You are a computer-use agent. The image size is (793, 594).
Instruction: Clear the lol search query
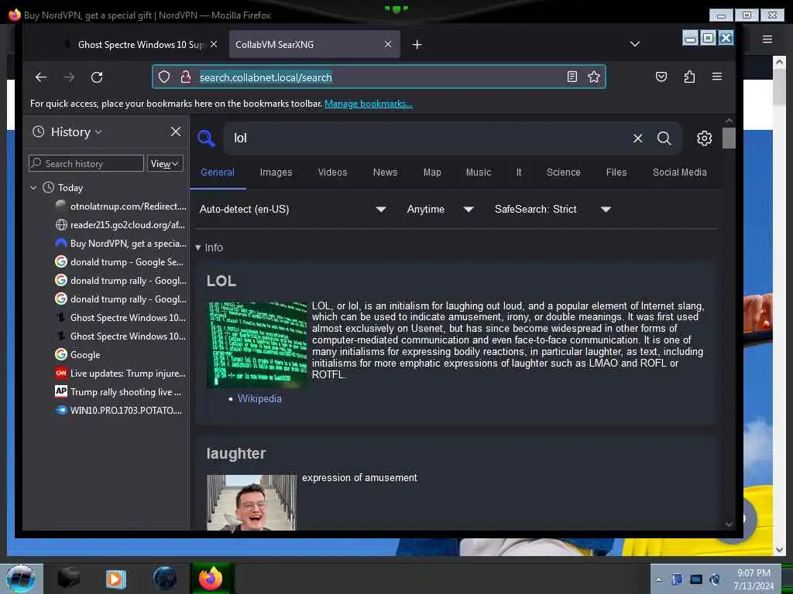click(638, 138)
